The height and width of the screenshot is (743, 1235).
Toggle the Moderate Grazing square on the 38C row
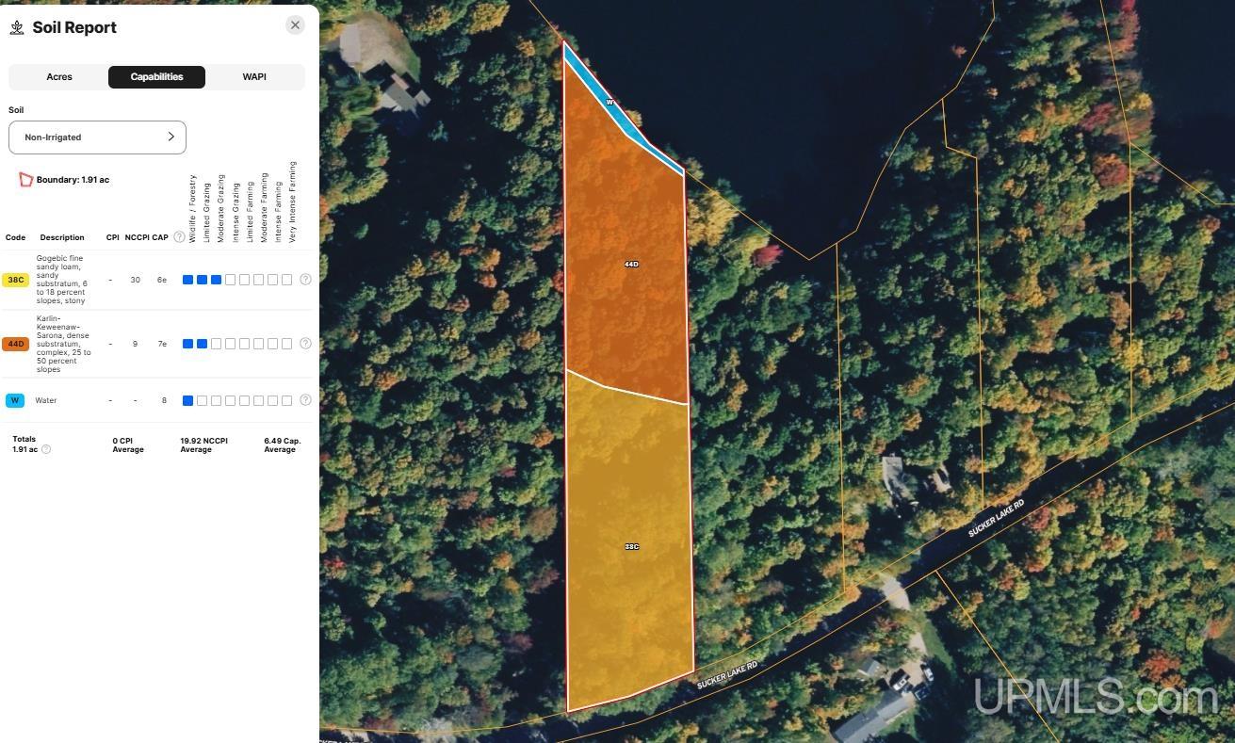216,279
